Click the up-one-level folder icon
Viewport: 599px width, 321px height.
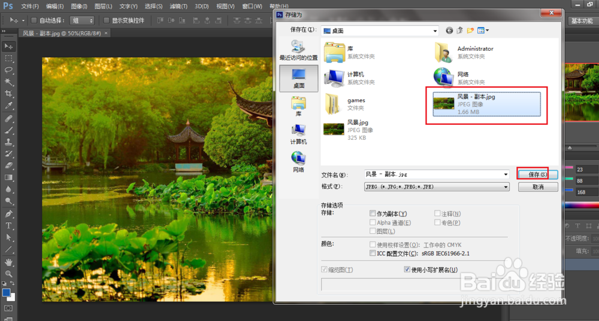(459, 30)
